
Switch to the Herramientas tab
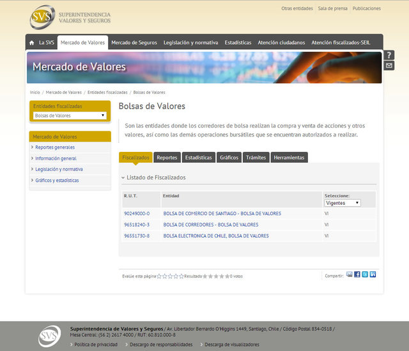(x=289, y=158)
